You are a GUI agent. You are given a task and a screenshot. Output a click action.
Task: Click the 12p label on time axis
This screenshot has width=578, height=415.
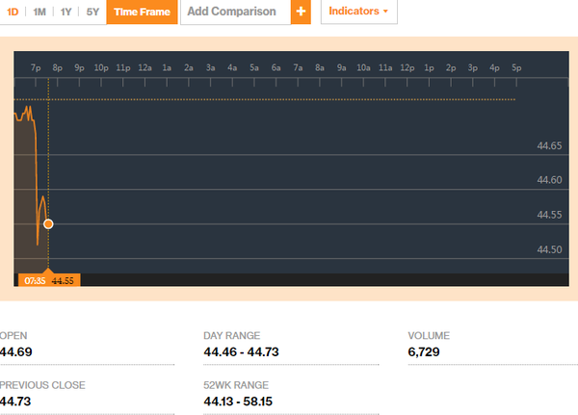[407, 68]
